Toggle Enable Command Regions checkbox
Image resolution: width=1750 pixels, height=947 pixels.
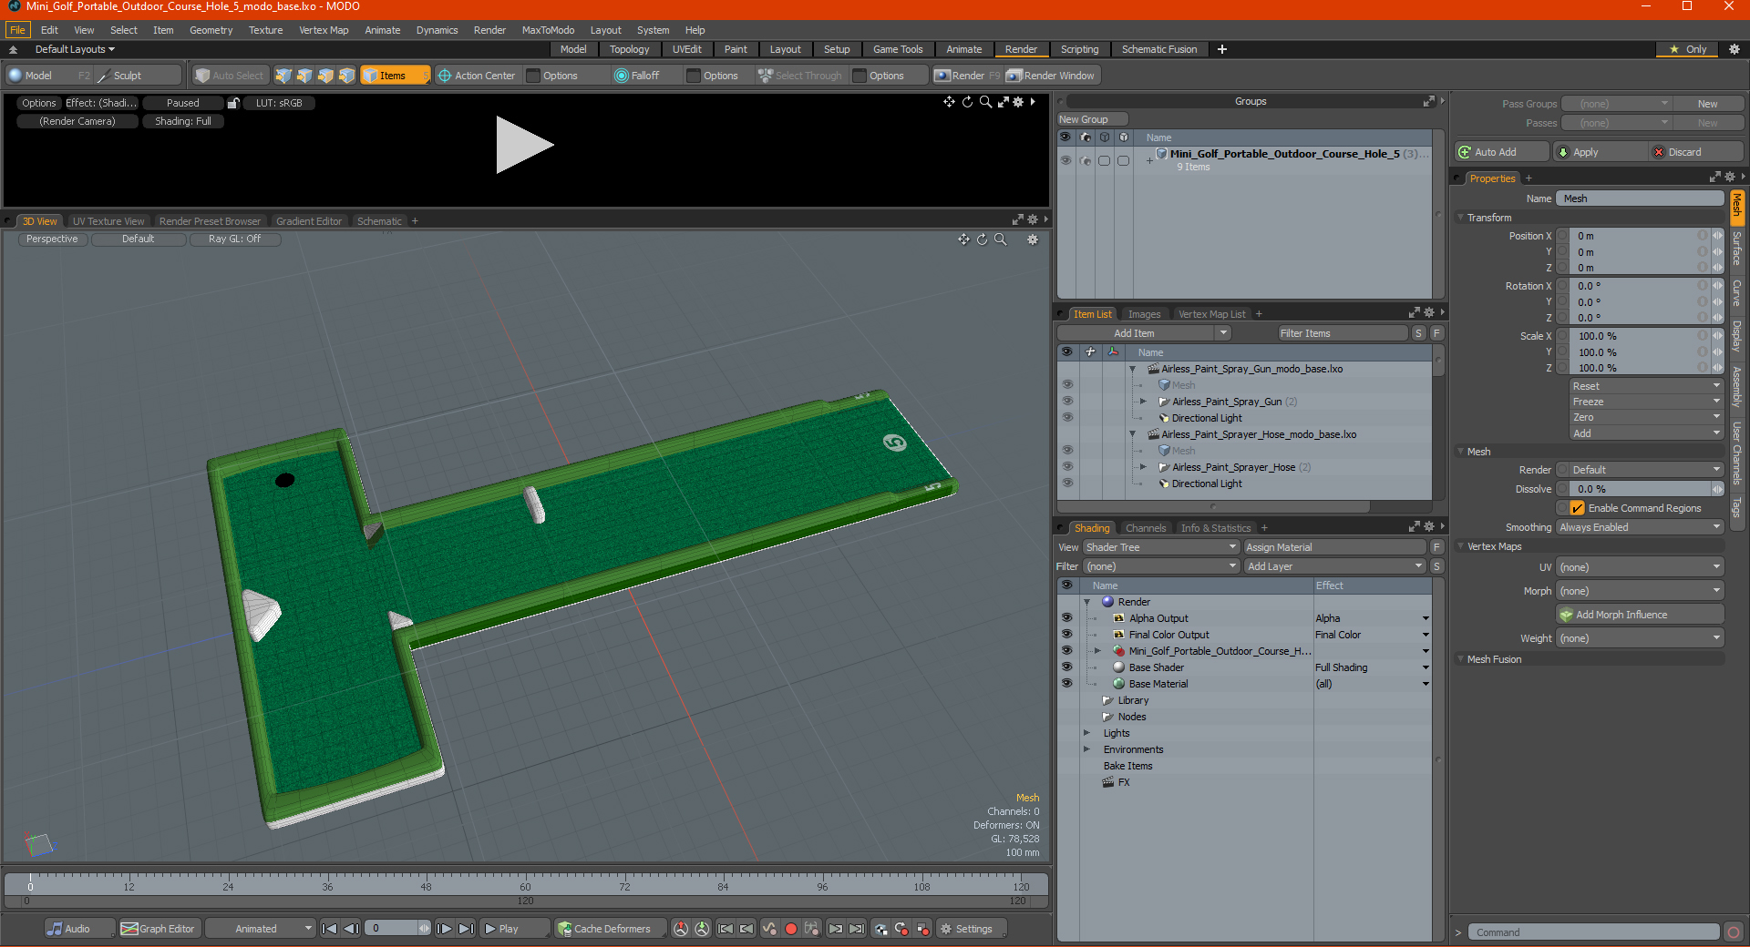[x=1577, y=508]
